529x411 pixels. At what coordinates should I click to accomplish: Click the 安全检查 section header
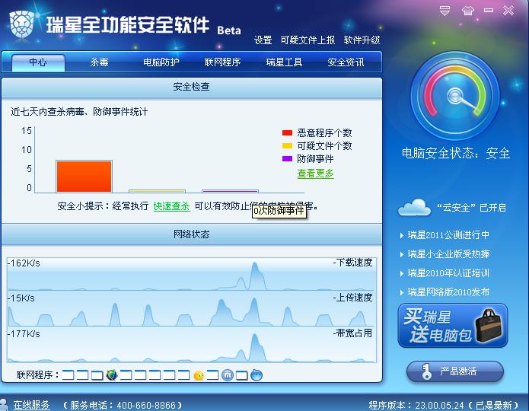point(192,87)
